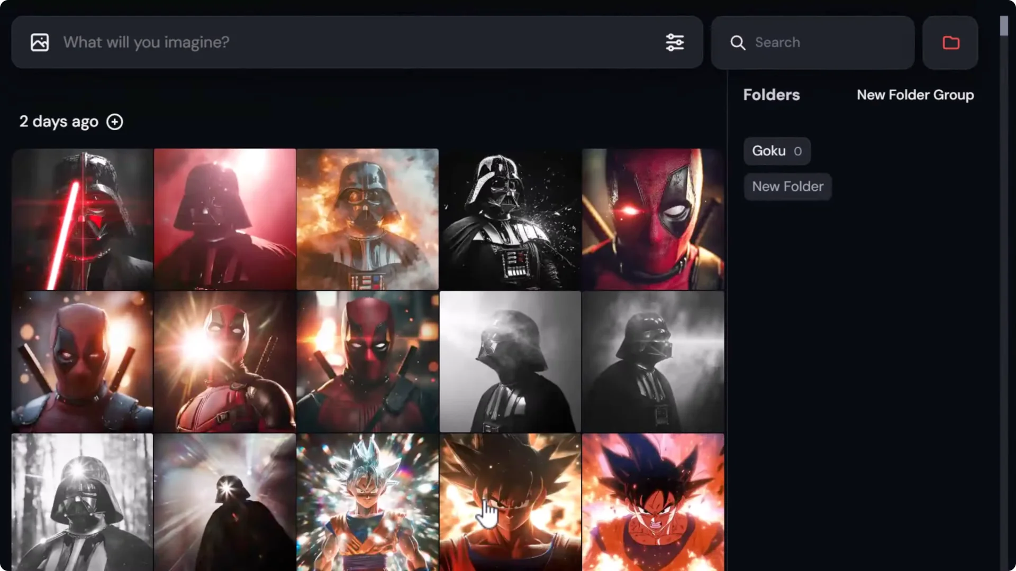Open the Darth Vader red lightsaber image
The image size is (1016, 571).
(83, 219)
